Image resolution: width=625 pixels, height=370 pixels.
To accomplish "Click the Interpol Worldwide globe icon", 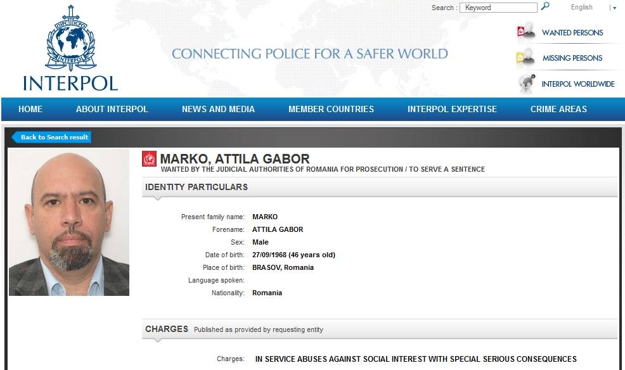I will pyautogui.click(x=527, y=83).
